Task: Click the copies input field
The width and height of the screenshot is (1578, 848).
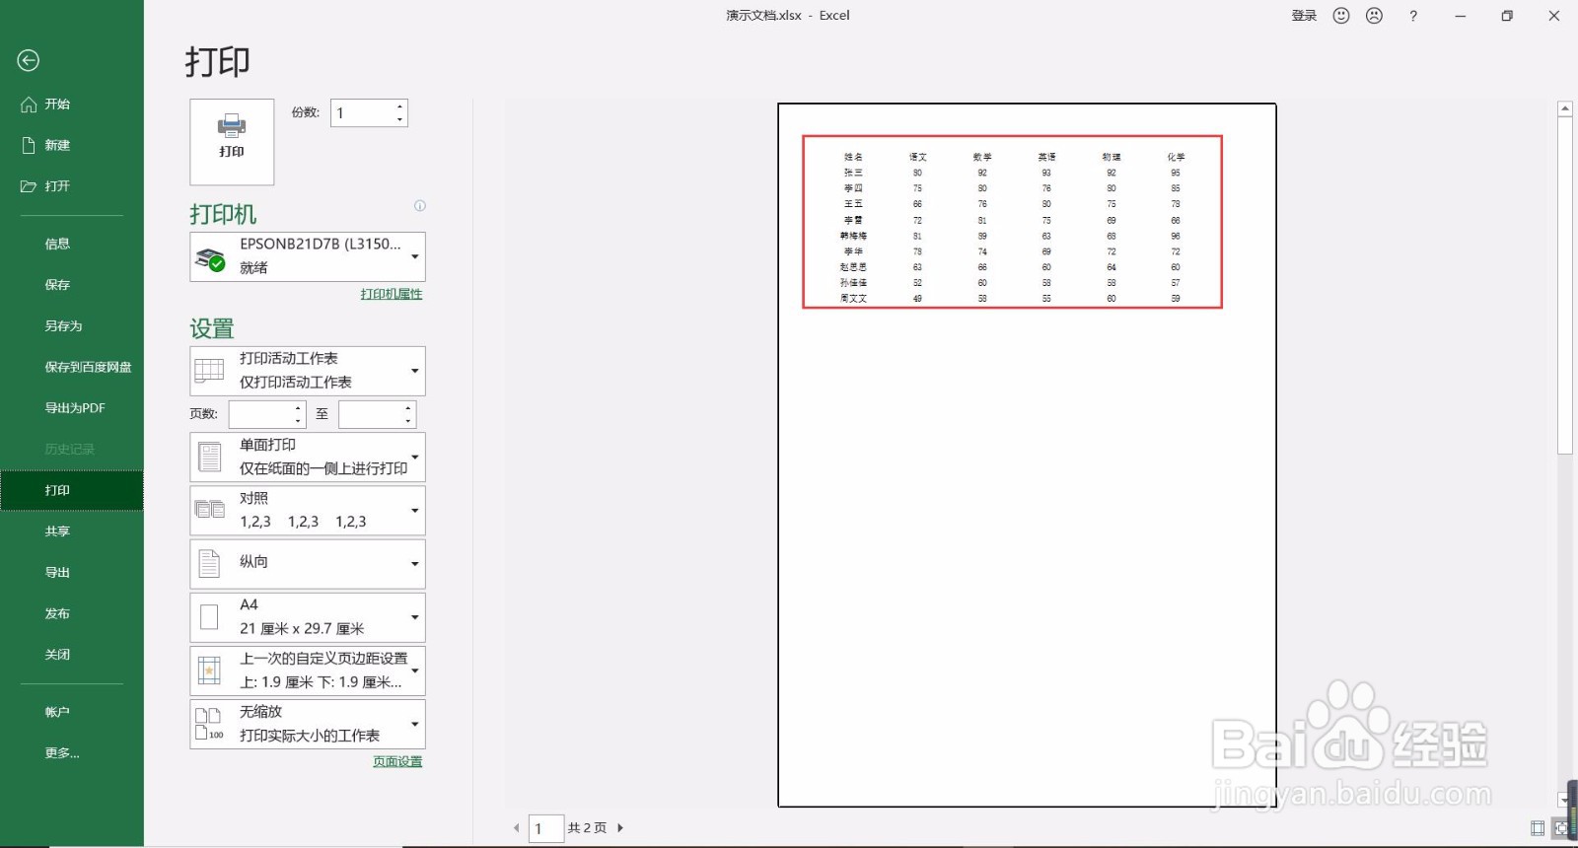Action: tap(362, 113)
